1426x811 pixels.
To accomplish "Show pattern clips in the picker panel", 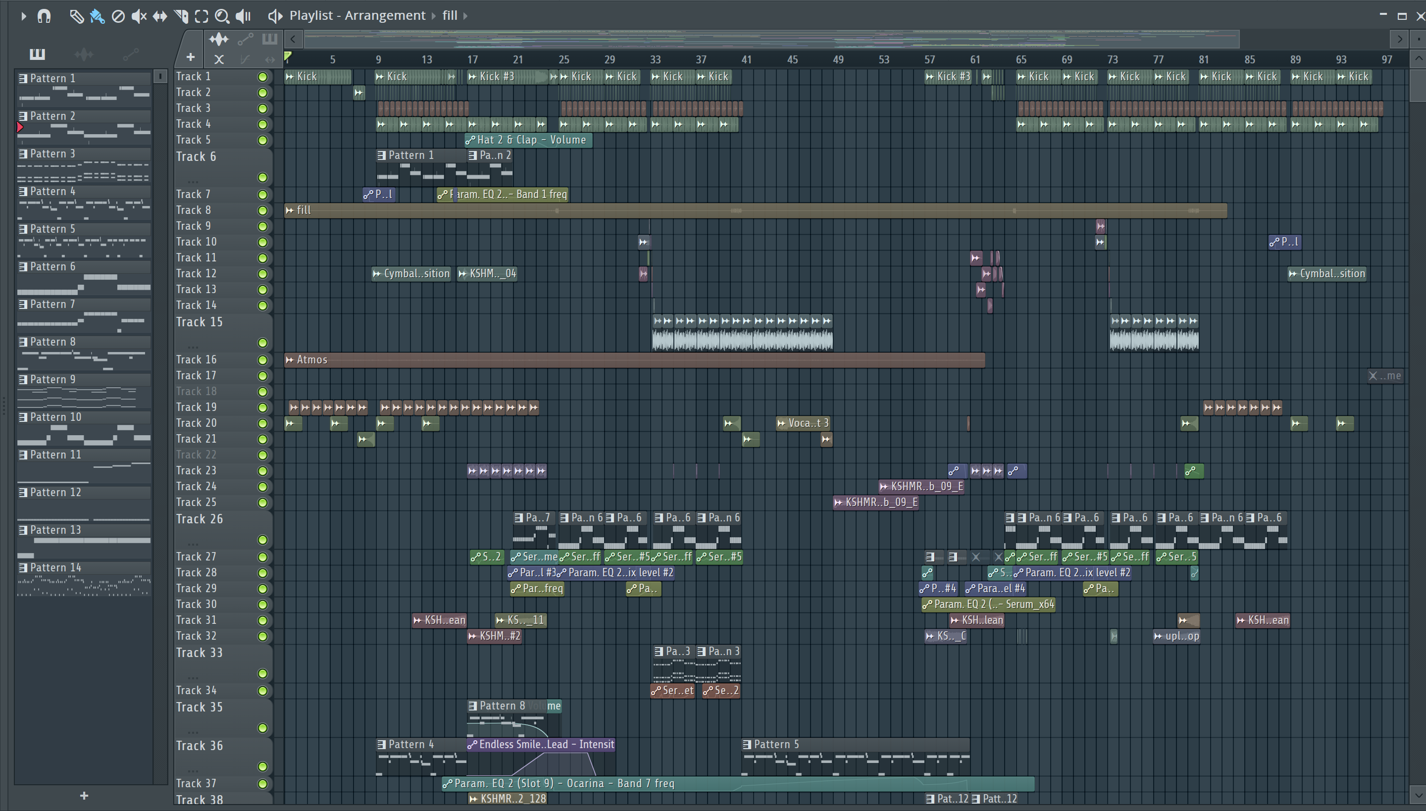I will [x=37, y=54].
